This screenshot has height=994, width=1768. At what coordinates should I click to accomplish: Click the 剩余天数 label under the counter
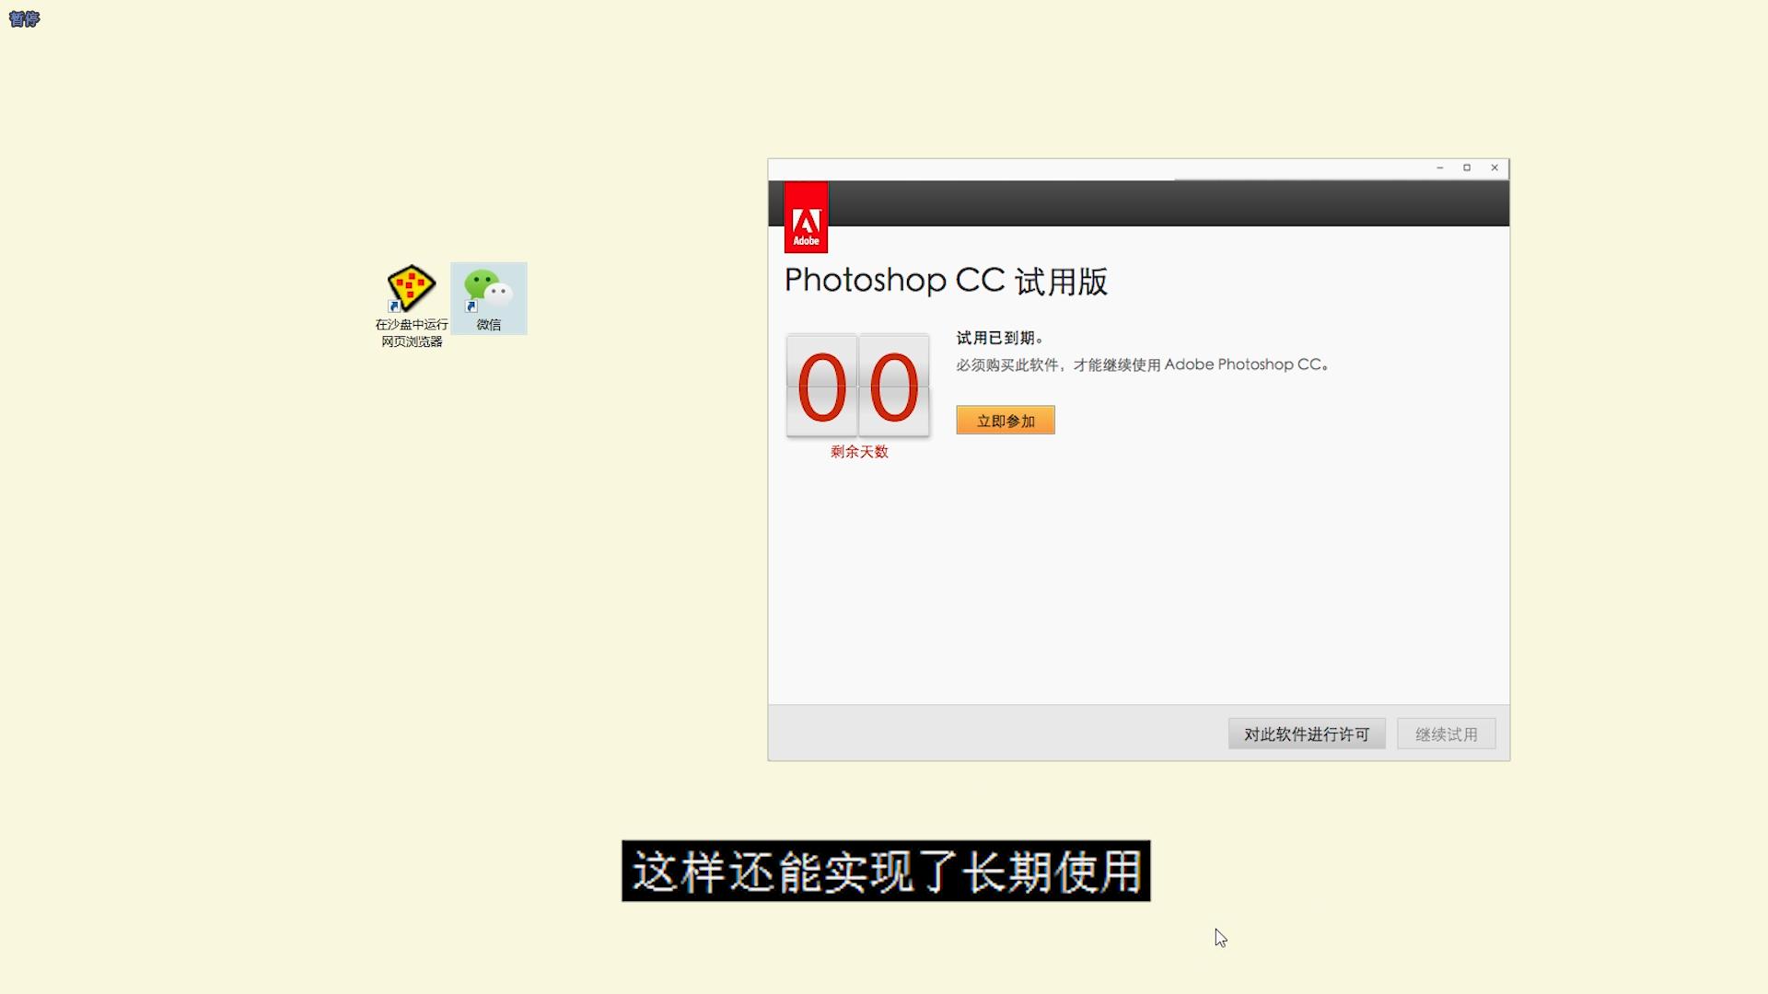click(858, 452)
